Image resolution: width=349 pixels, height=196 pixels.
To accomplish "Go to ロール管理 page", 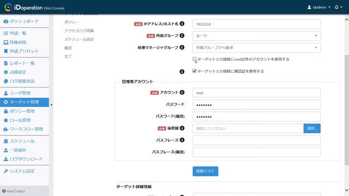I will [17, 120].
